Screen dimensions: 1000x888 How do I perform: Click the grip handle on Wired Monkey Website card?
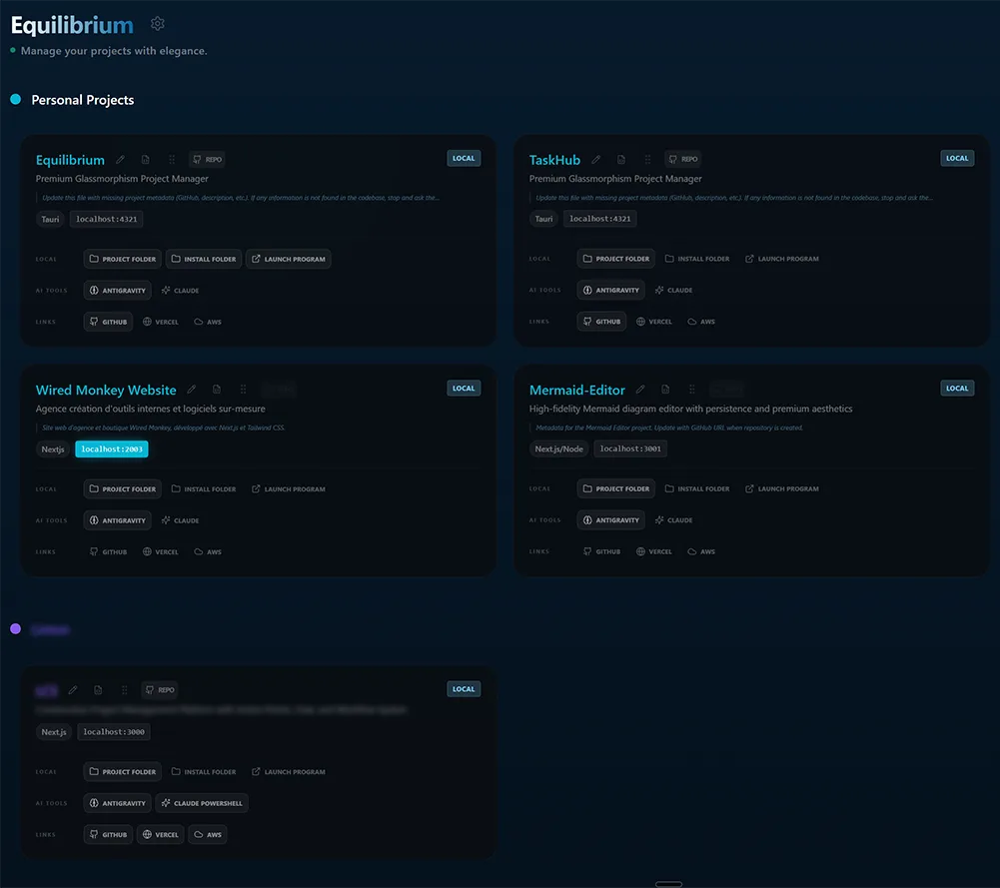tap(242, 390)
